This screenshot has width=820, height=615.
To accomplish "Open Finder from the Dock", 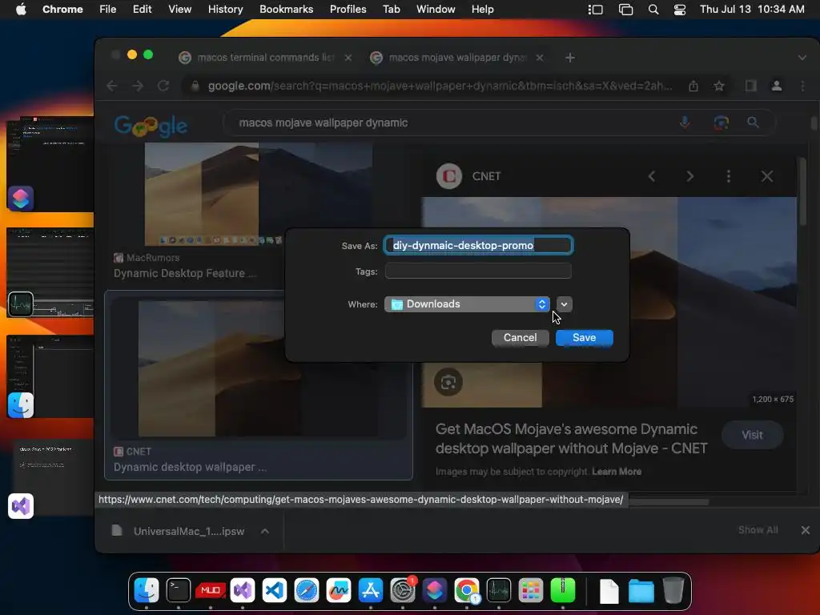I will click(147, 590).
